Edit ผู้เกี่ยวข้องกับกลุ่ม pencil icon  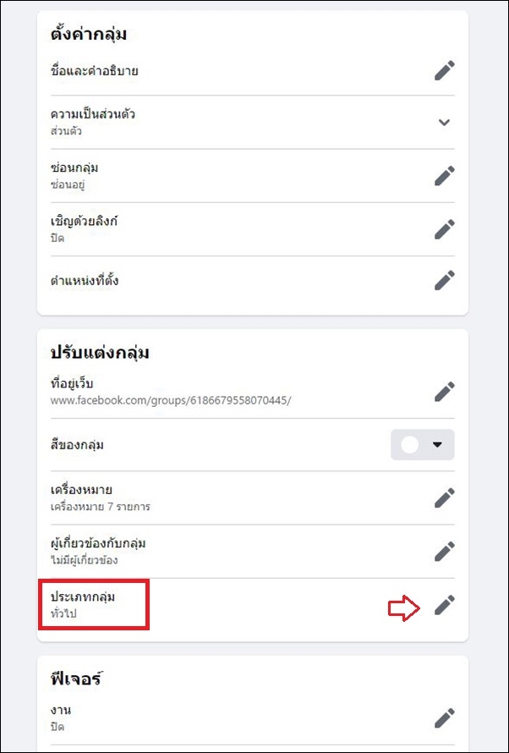pos(444,552)
